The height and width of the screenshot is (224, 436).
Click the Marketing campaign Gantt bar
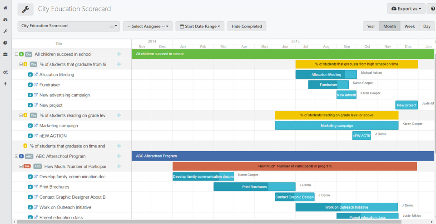click(337, 126)
